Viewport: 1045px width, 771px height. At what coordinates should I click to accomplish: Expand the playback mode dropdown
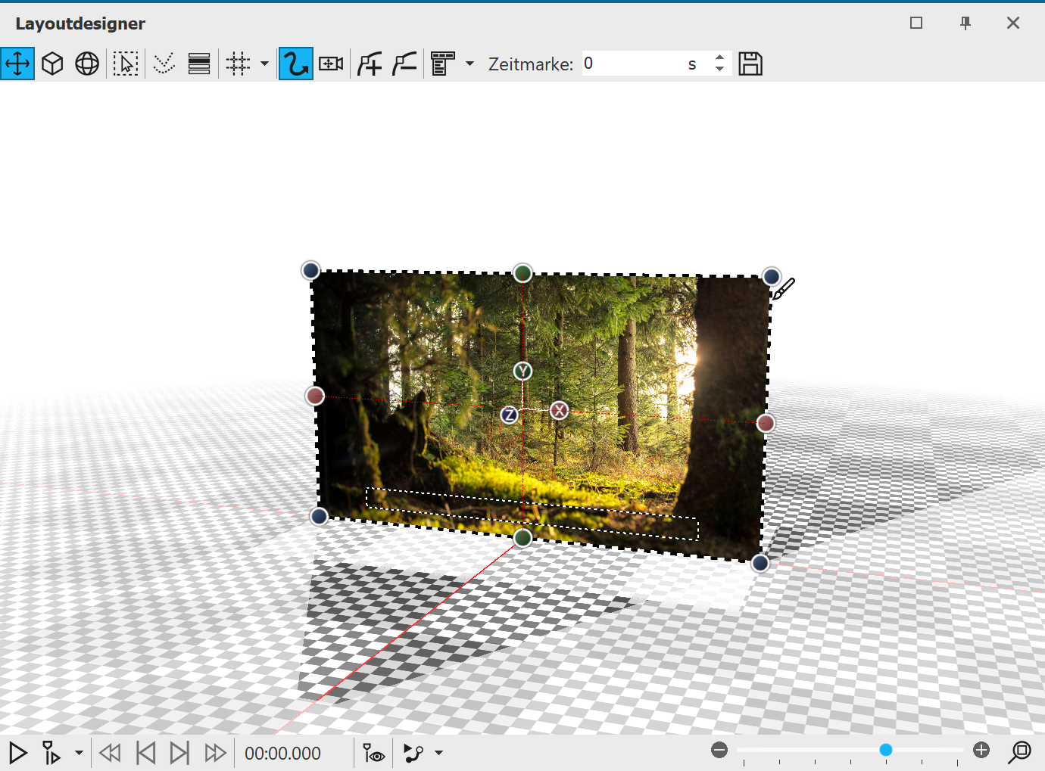[x=78, y=753]
